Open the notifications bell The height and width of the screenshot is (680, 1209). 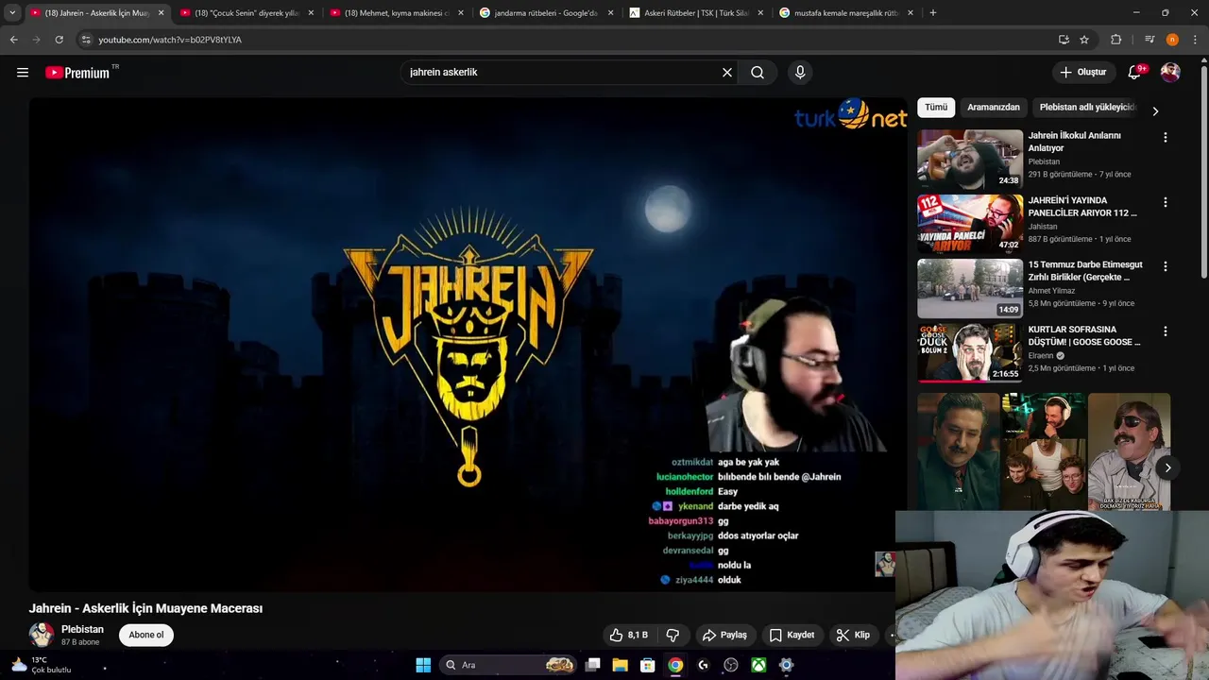1135,72
